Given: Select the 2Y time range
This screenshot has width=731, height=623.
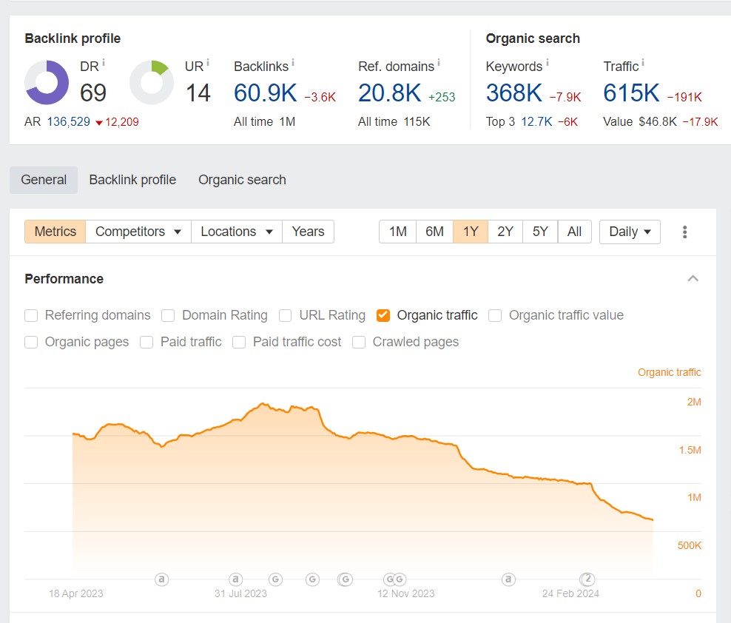Looking at the screenshot, I should click(505, 232).
